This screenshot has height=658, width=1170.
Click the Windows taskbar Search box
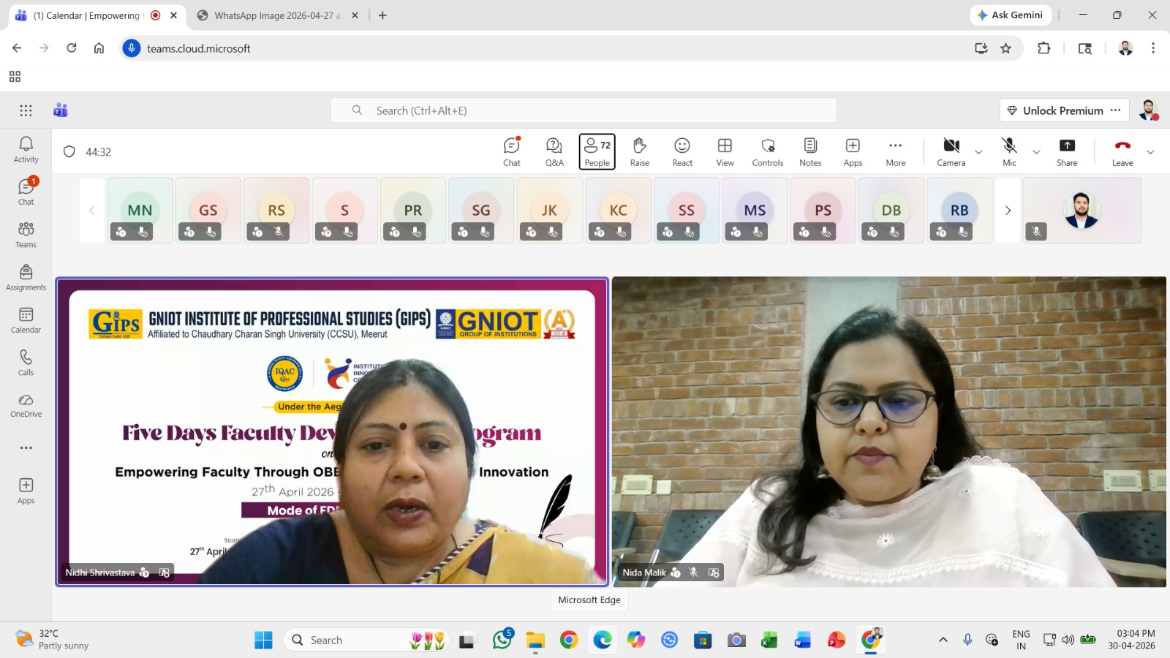tap(366, 640)
